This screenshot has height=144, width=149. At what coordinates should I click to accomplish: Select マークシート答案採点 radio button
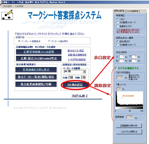click(x=19, y=41)
